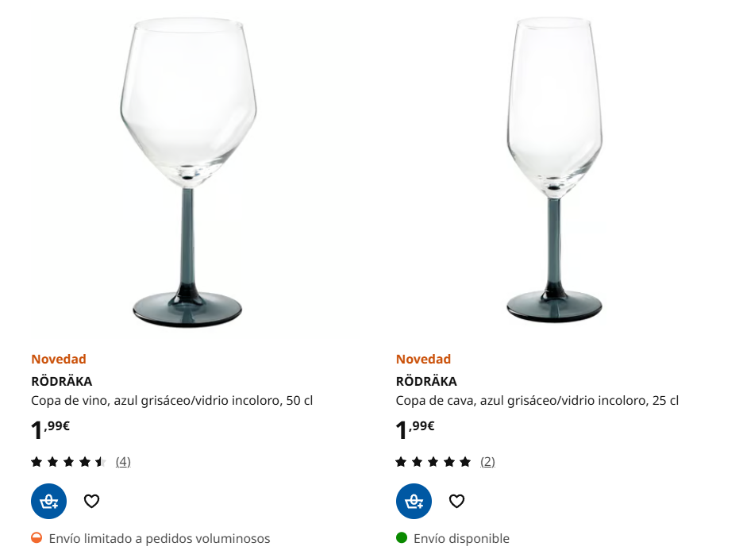The height and width of the screenshot is (558, 743).
Task: Save the wine glass to favorites heart
Action: coord(92,501)
